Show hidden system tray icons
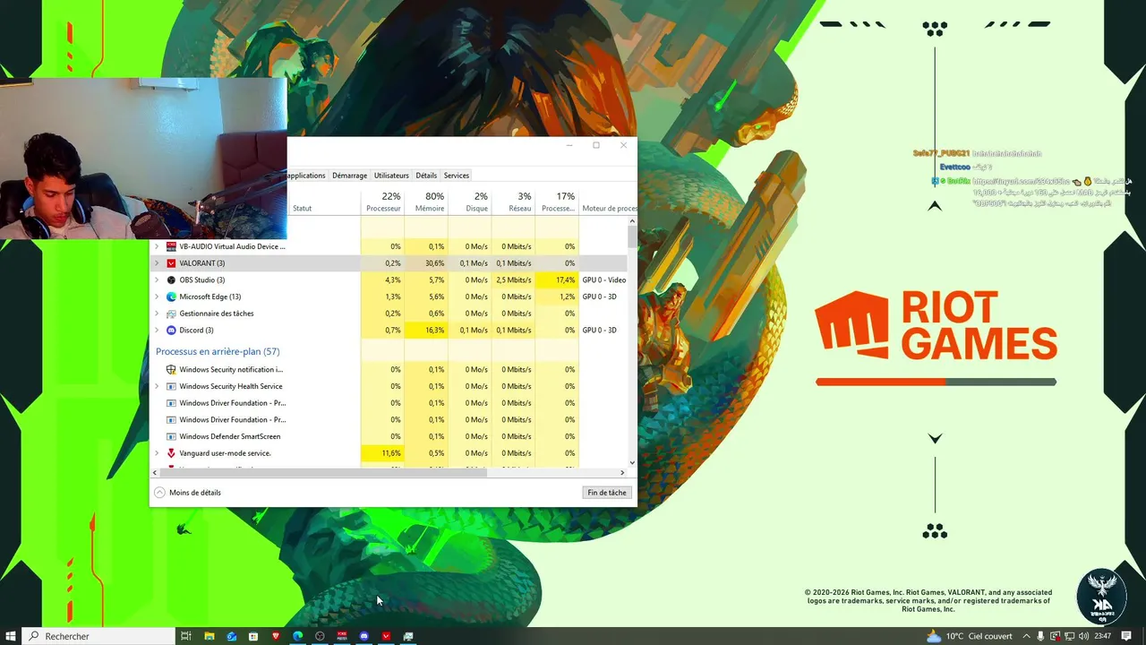This screenshot has height=645, width=1146. tap(1026, 636)
